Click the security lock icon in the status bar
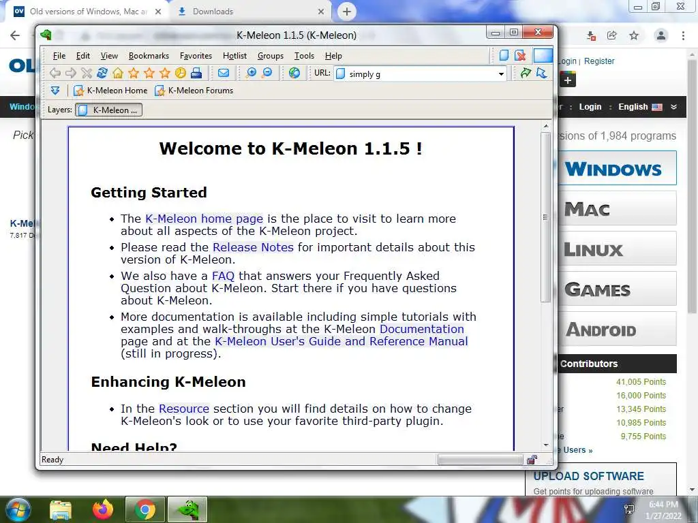This screenshot has height=523, width=698. point(532,460)
